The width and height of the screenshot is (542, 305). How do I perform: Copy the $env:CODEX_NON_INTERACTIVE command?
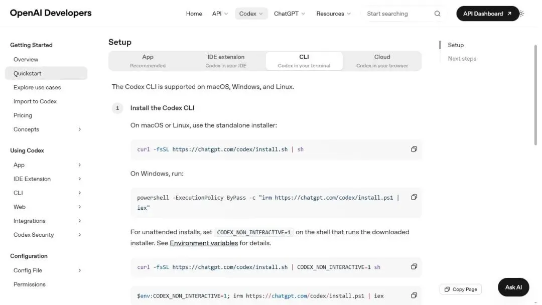tap(414, 295)
